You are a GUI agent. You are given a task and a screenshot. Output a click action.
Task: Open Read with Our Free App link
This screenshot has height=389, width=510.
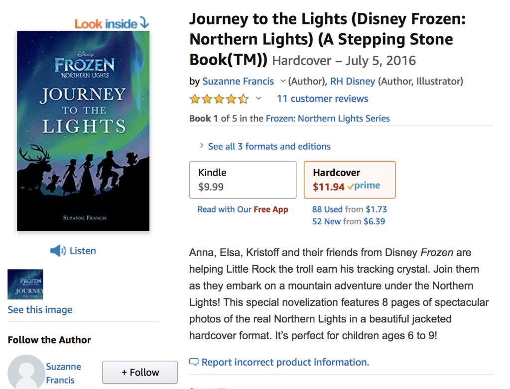tap(243, 209)
